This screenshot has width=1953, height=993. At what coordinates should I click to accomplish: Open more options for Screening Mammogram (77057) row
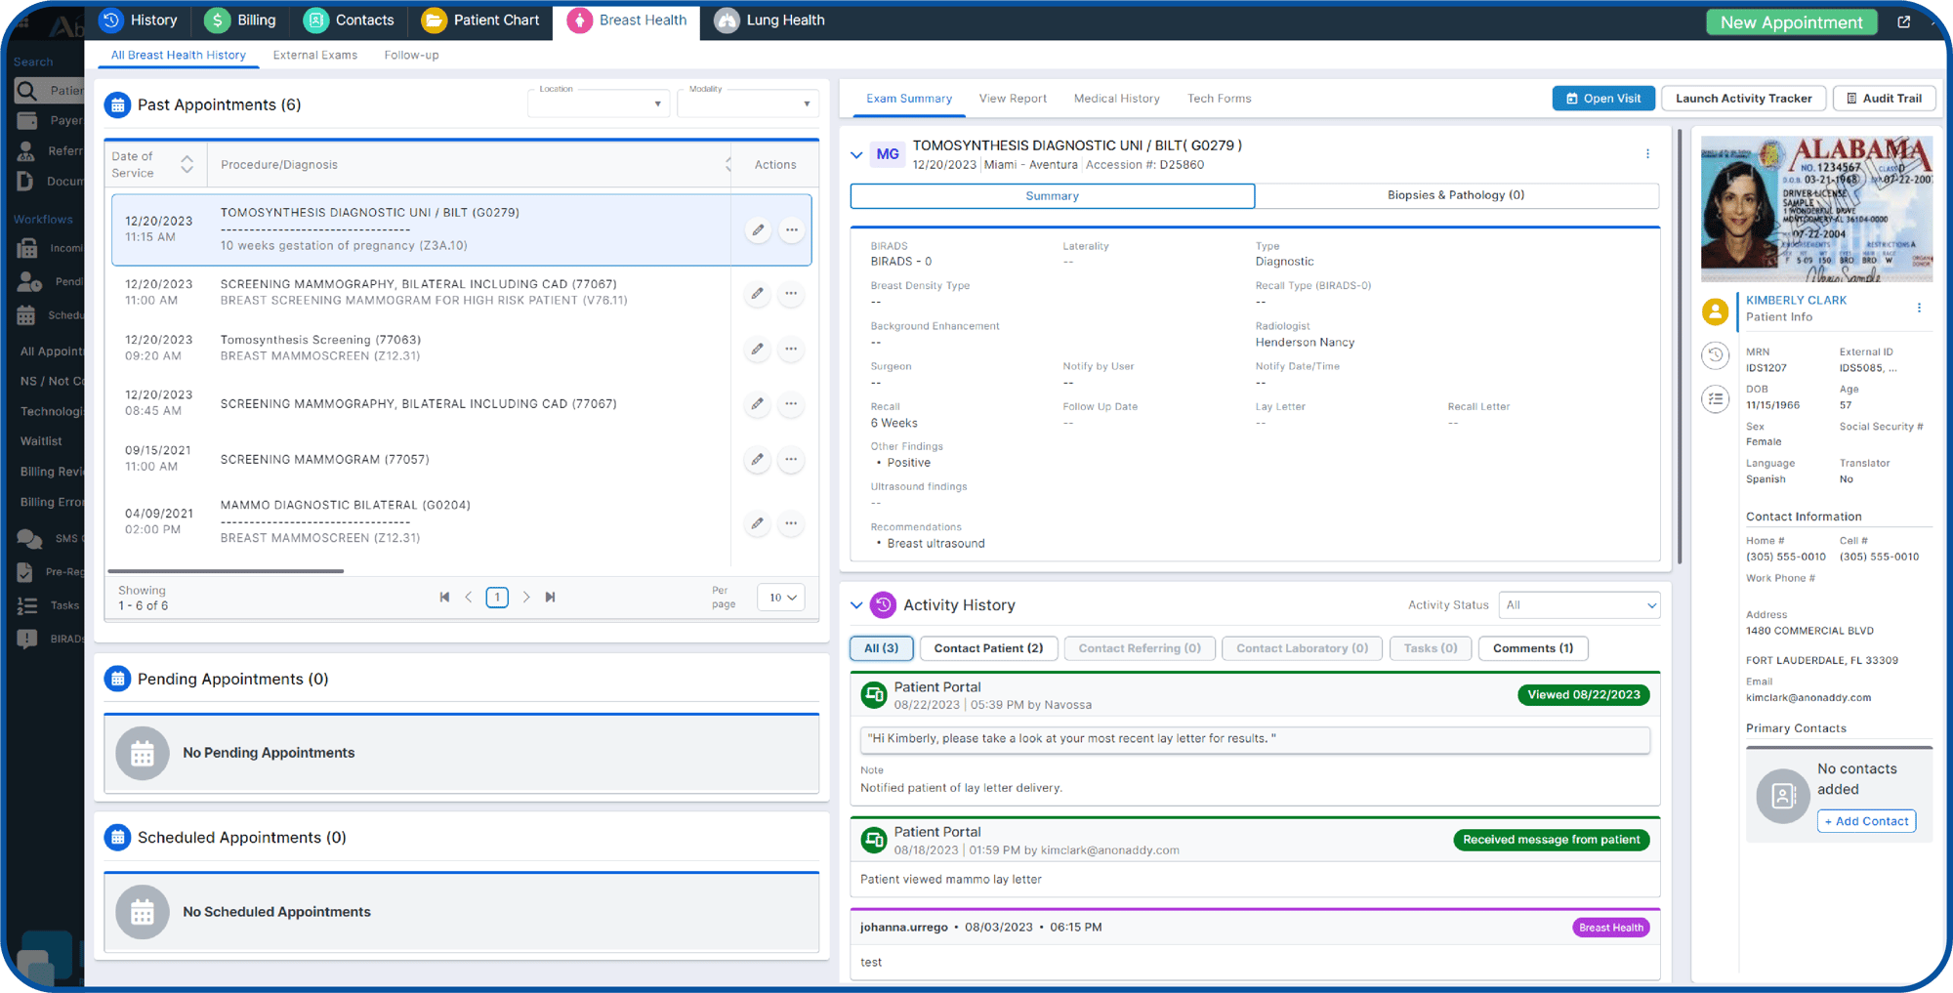point(791,459)
